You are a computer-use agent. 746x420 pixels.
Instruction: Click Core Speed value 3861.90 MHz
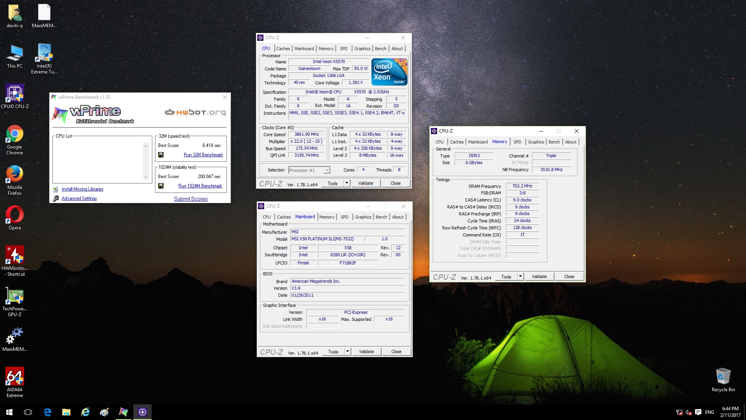307,134
